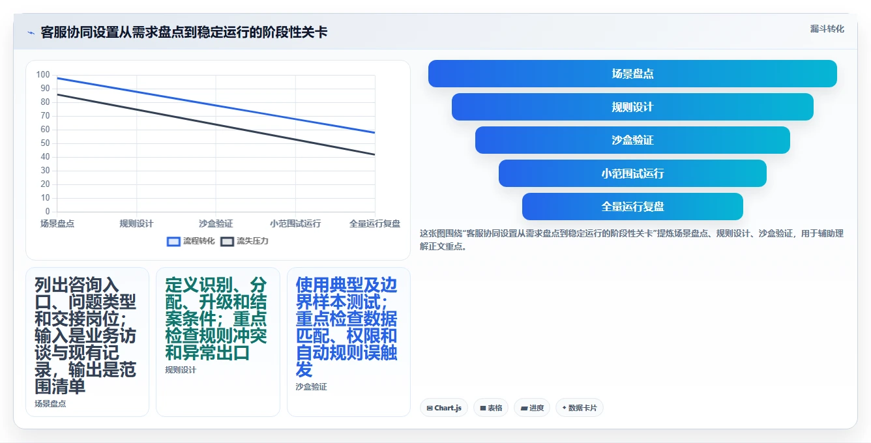
Task: Click the 小范围试运行 x-axis label on the chart
Action: pos(295,223)
